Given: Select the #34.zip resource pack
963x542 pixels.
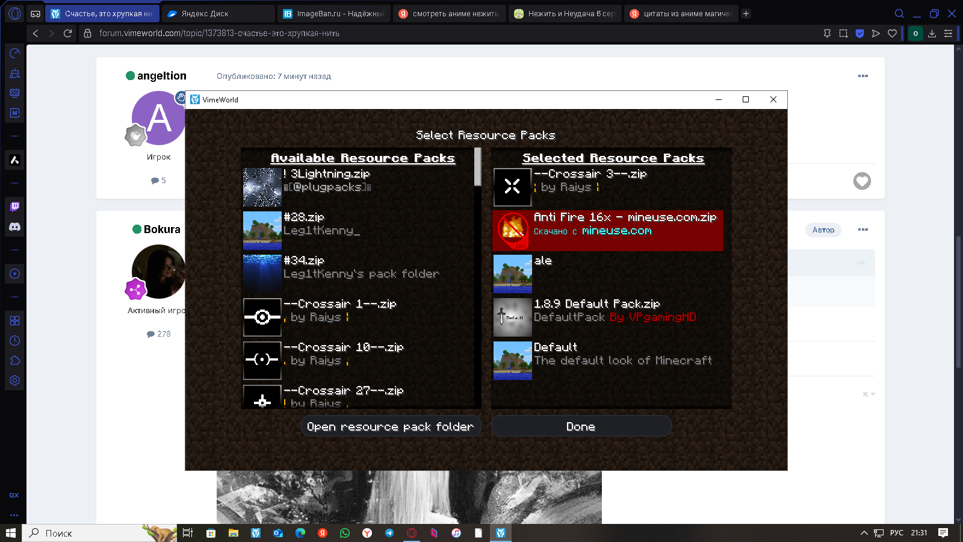Looking at the screenshot, I should point(359,274).
